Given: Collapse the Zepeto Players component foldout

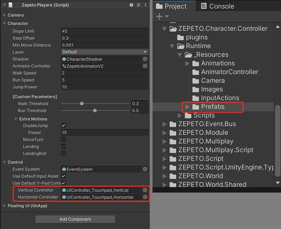Looking at the screenshot, I should point(4,5).
